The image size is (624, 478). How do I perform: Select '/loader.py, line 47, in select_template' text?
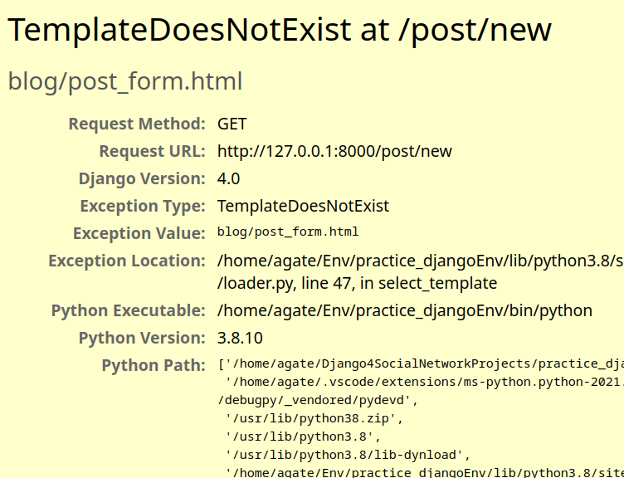(x=357, y=283)
